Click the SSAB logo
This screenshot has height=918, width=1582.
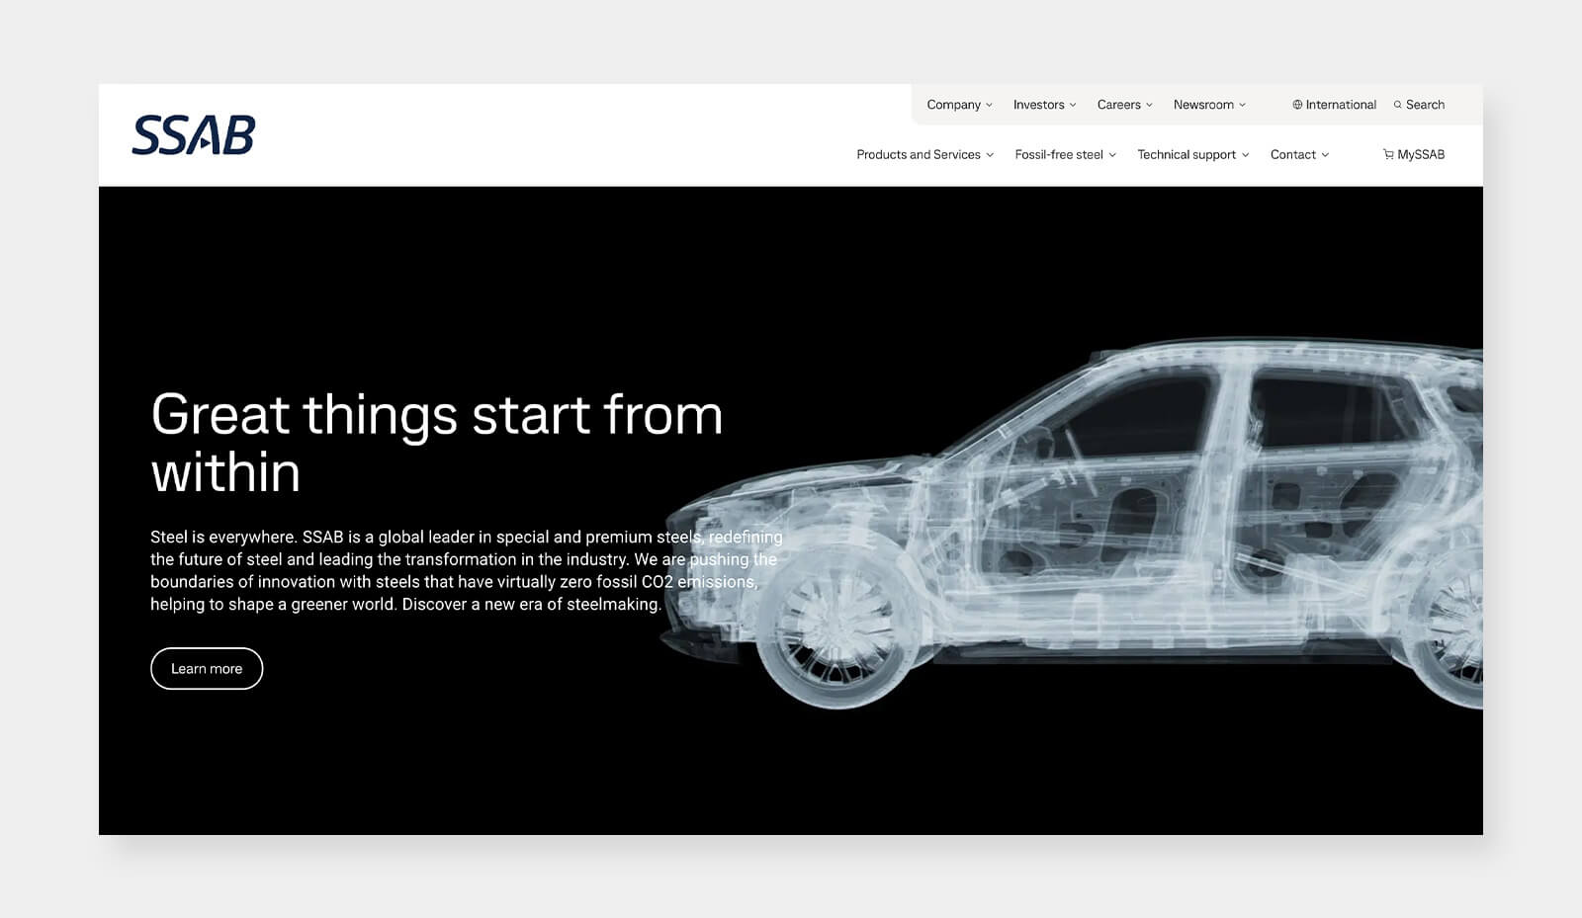tap(194, 135)
